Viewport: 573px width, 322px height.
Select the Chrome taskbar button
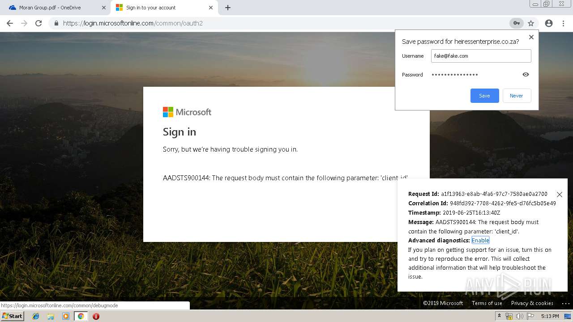point(81,316)
